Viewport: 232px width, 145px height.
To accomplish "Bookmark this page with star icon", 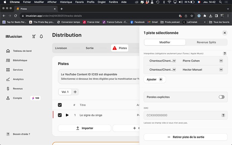I will point(192,16).
